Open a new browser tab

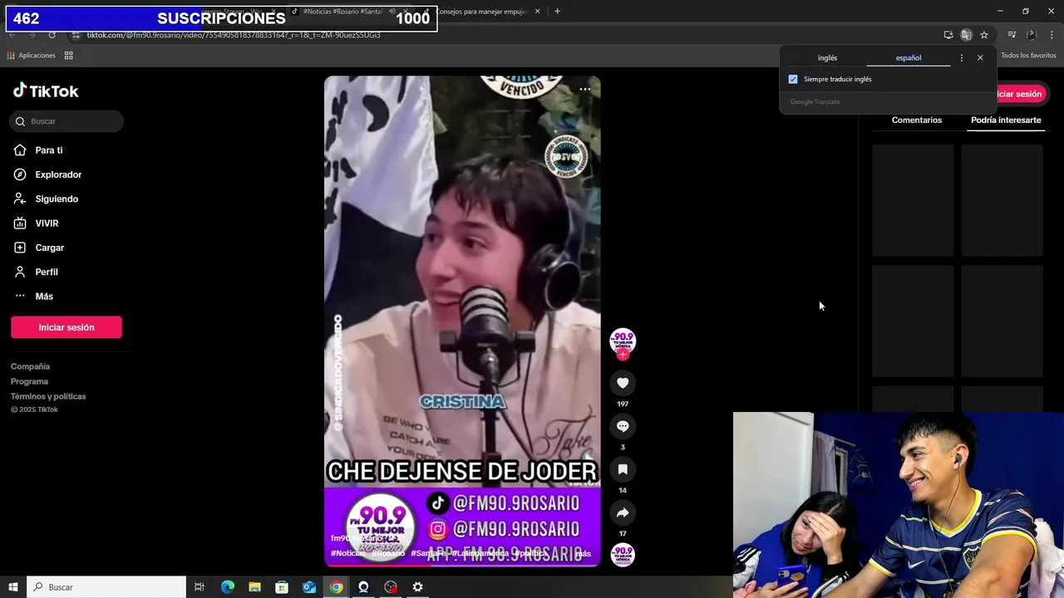point(557,11)
